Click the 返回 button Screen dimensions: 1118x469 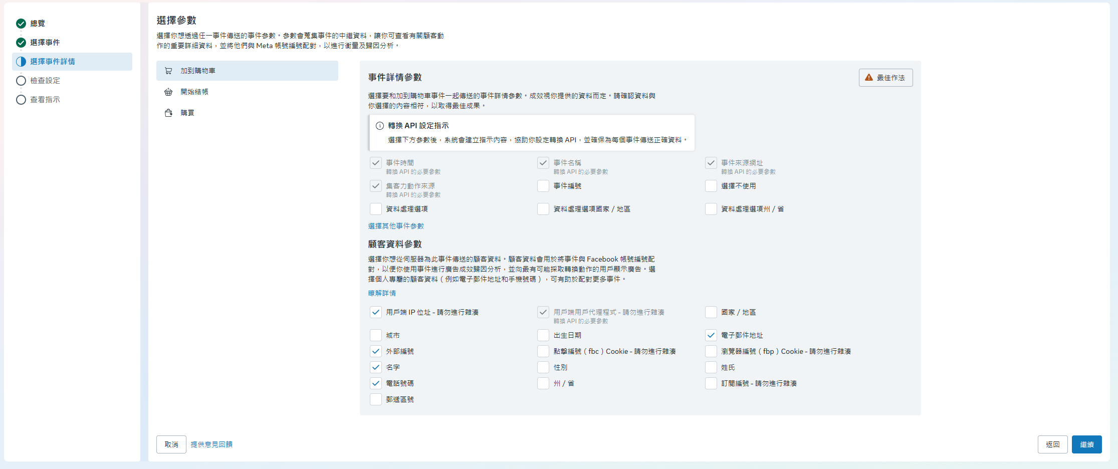point(1052,444)
